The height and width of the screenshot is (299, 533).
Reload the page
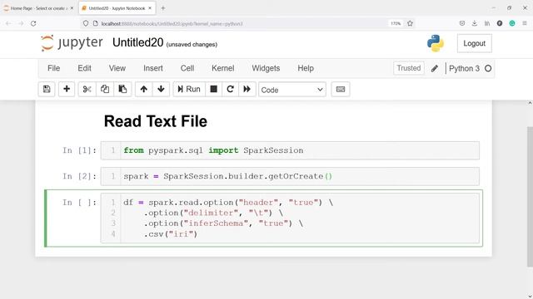tap(33, 23)
